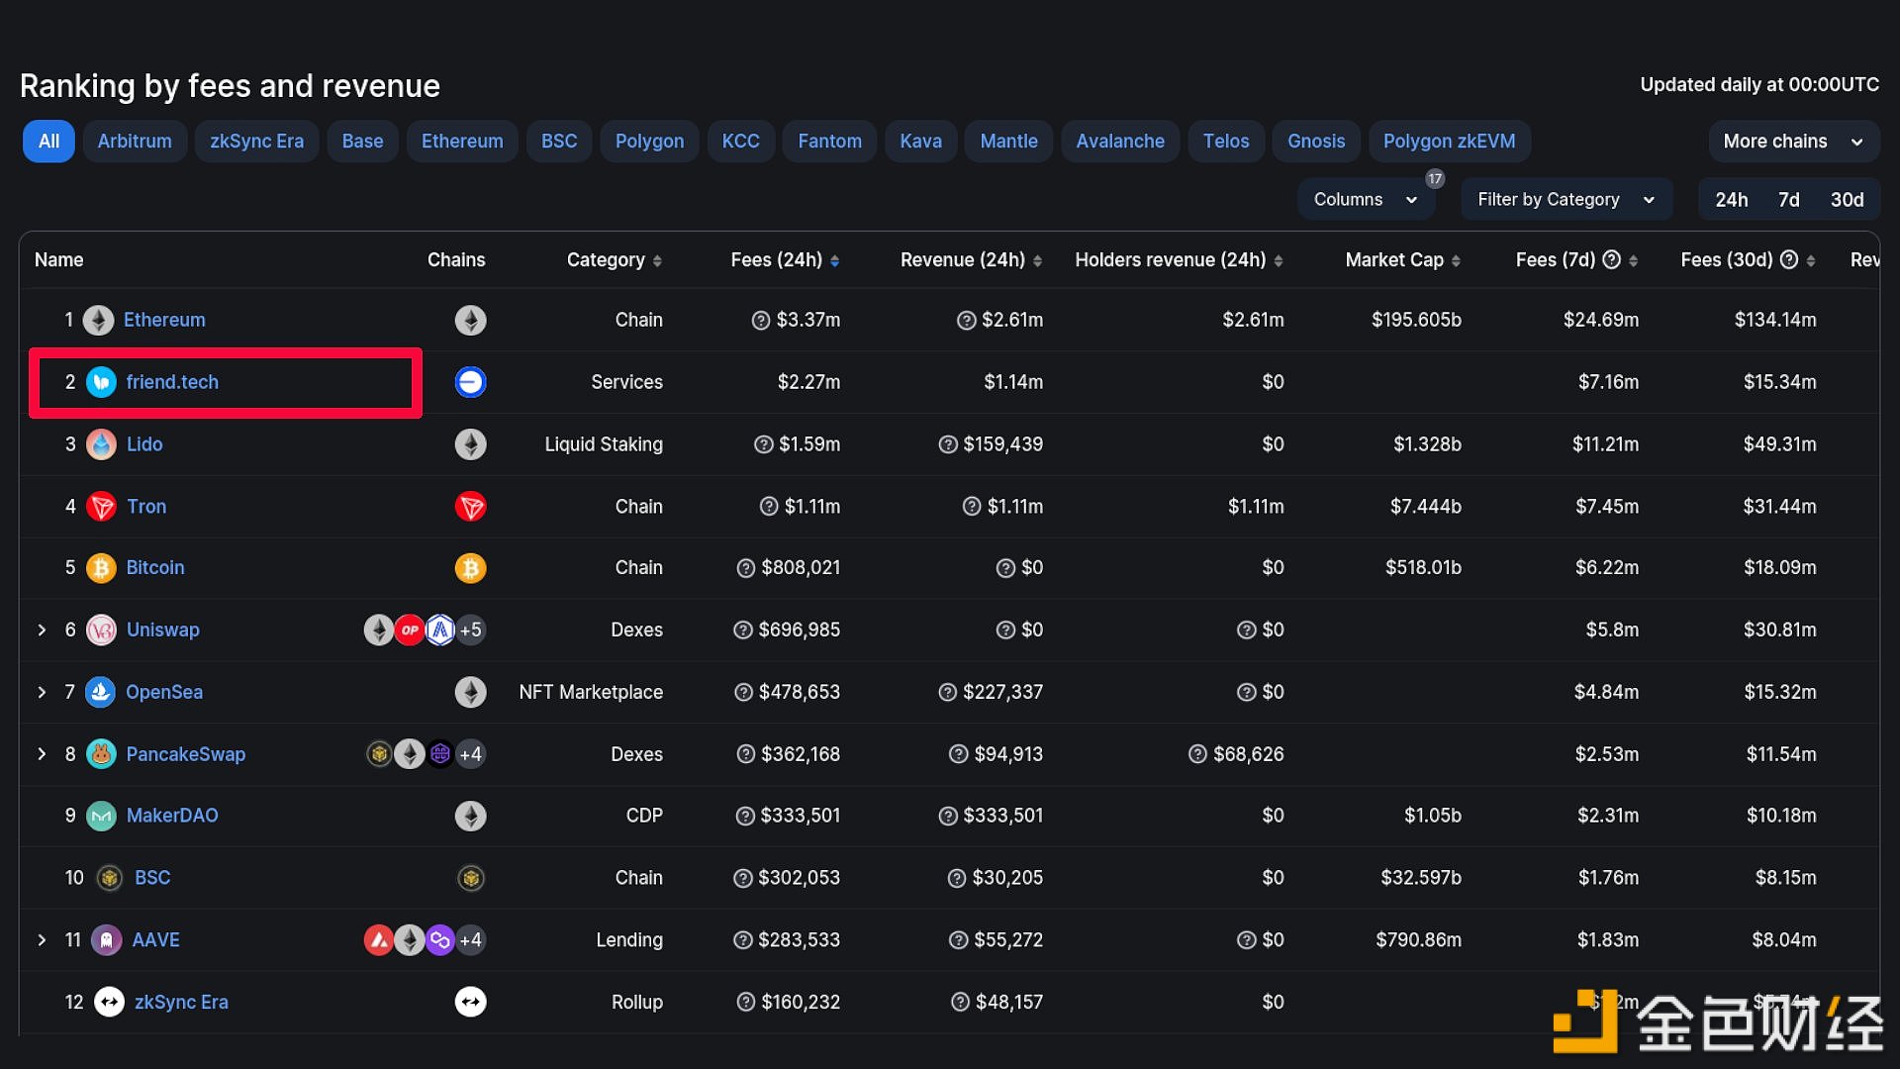Click the AAVE logo icon
Screen dimensions: 1900x1069
106,940
